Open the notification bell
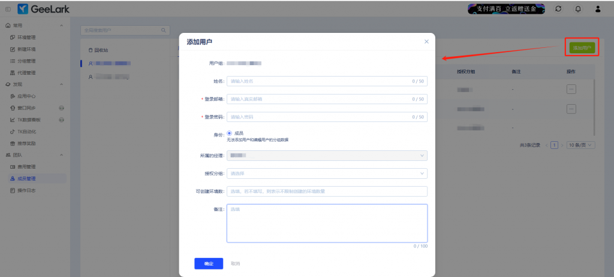Image resolution: width=614 pixels, height=277 pixels. (578, 9)
